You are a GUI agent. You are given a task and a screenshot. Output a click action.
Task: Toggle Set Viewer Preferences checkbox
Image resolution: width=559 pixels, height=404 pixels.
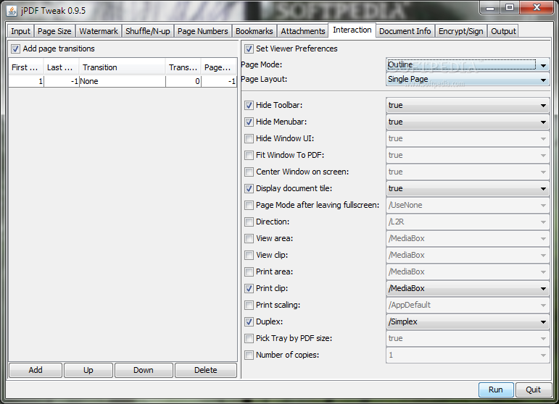point(249,49)
